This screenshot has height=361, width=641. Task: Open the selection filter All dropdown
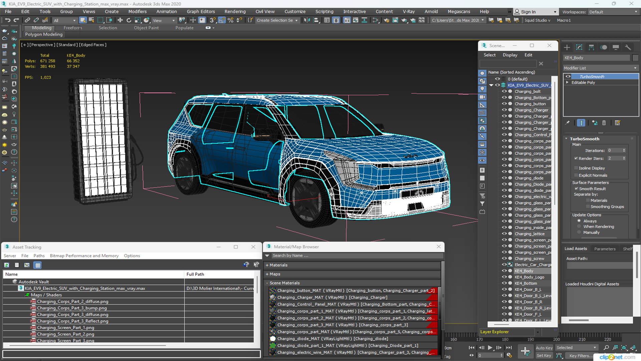click(65, 20)
